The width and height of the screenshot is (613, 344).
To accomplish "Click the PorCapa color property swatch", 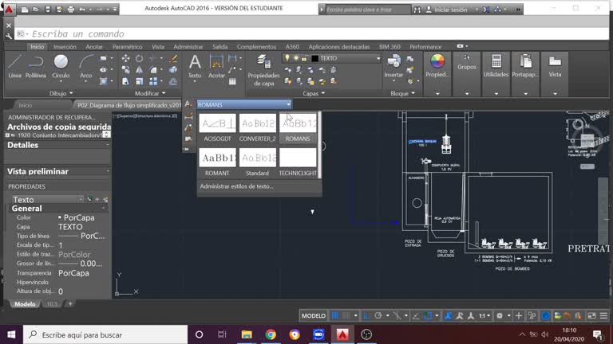I will [60, 217].
